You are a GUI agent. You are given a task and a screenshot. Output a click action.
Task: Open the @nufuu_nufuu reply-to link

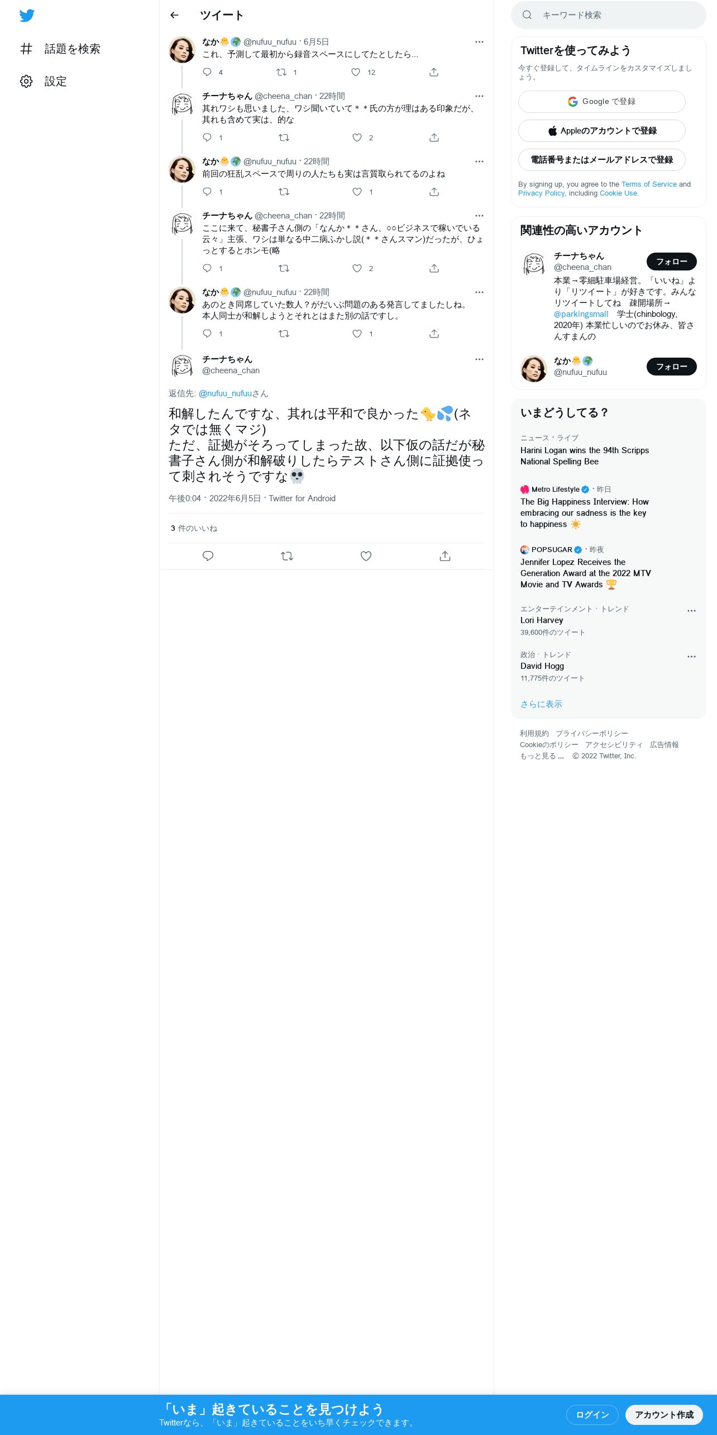pyautogui.click(x=225, y=393)
